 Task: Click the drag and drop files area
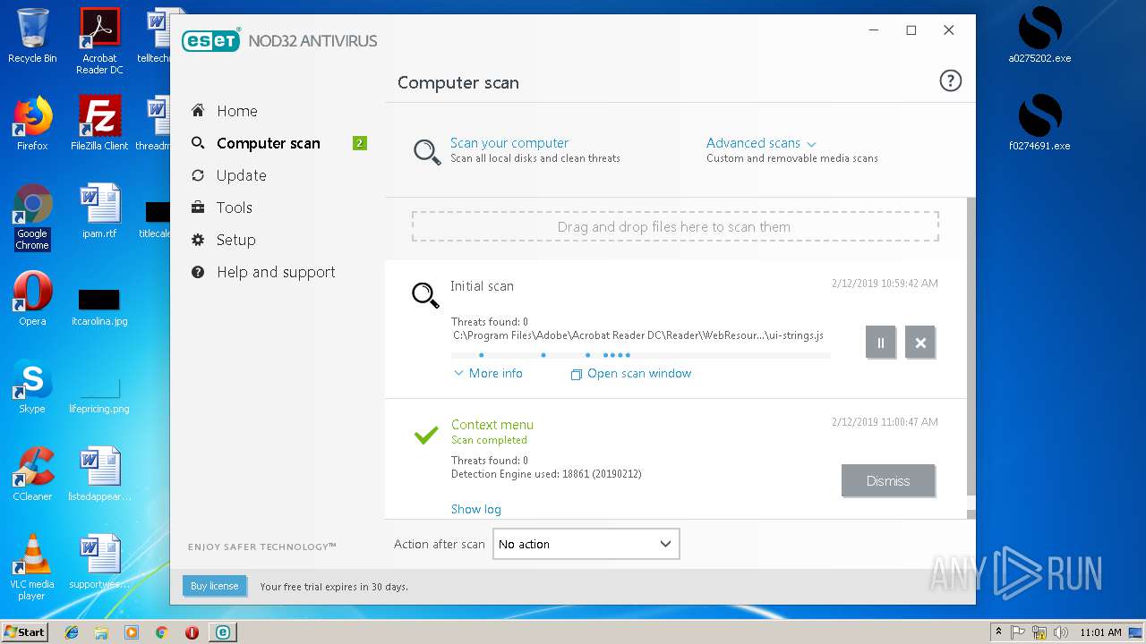pos(675,226)
